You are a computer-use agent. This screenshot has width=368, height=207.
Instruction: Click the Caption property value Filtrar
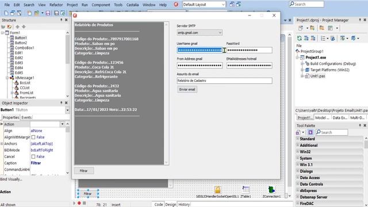tap(36, 163)
